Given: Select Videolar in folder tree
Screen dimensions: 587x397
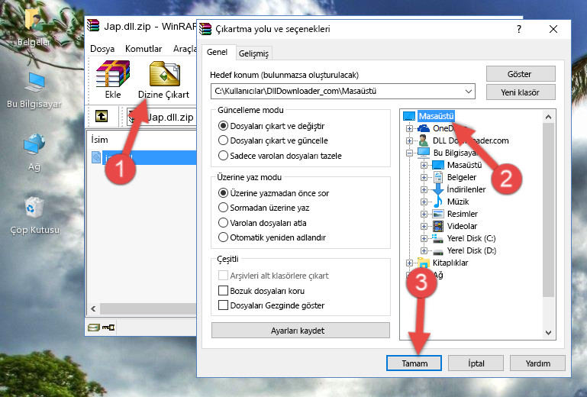Looking at the screenshot, I should tap(462, 226).
